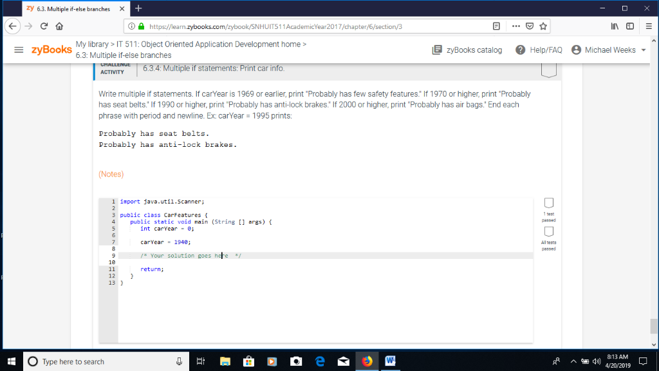Switch to the '6.3. Multiple if-else branches' tab

[71, 10]
